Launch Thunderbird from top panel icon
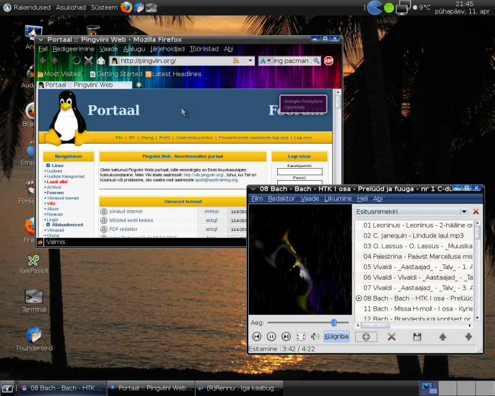Image resolution: width=495 pixels, height=396 pixels. (139, 7)
